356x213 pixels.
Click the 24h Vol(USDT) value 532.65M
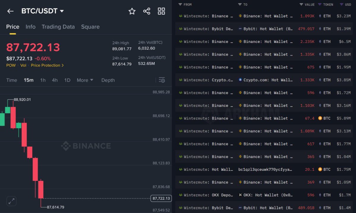(146, 63)
